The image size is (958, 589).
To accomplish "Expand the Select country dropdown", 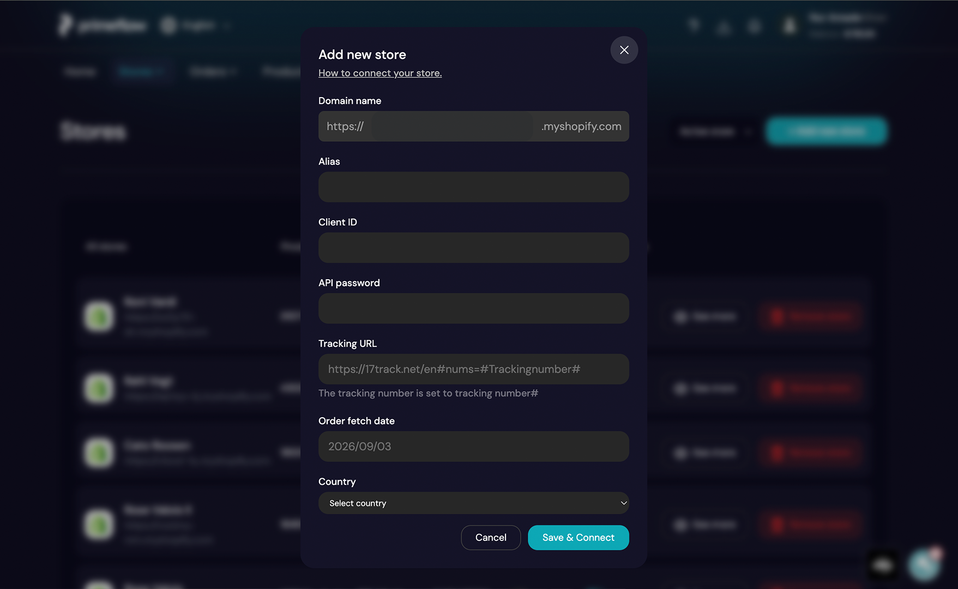I will click(474, 503).
